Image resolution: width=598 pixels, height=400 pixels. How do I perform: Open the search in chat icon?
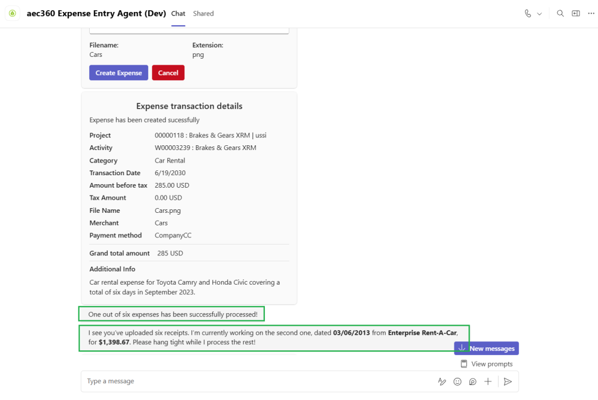click(560, 13)
